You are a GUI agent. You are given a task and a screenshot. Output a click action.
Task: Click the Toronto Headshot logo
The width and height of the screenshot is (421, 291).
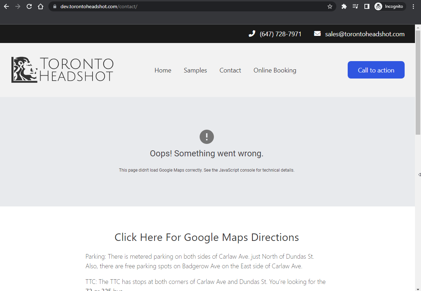point(63,70)
